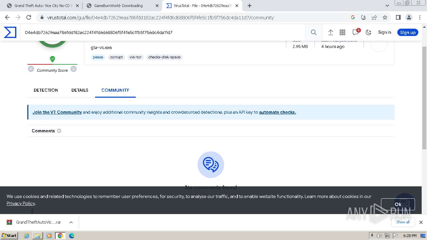Open the Chrome profile icon
Image resolution: width=427 pixels, height=240 pixels.
click(x=409, y=17)
